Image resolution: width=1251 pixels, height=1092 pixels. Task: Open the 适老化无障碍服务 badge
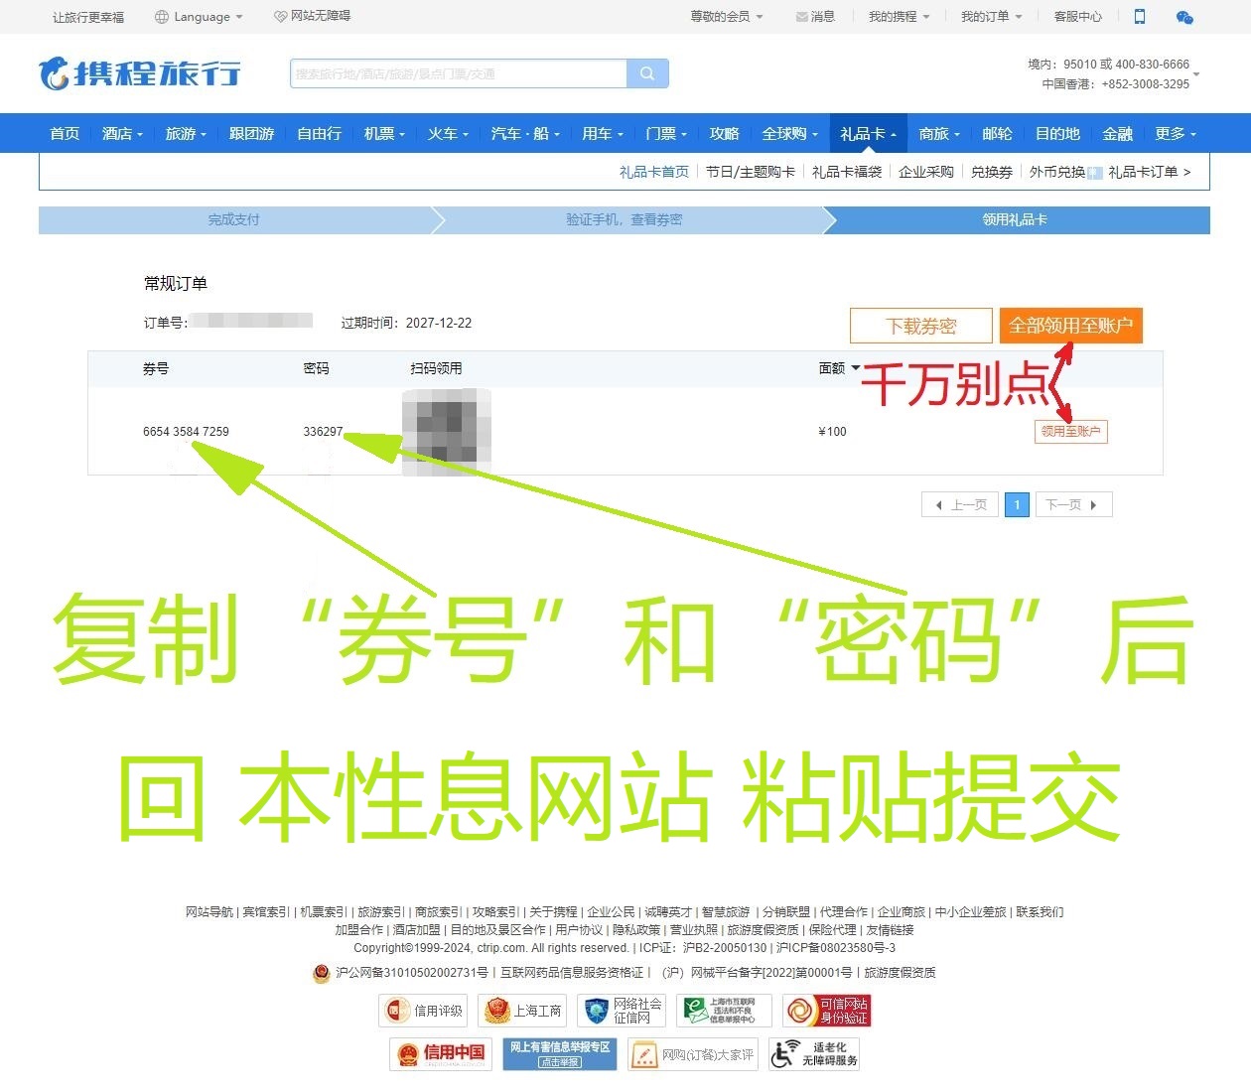pos(814,1053)
